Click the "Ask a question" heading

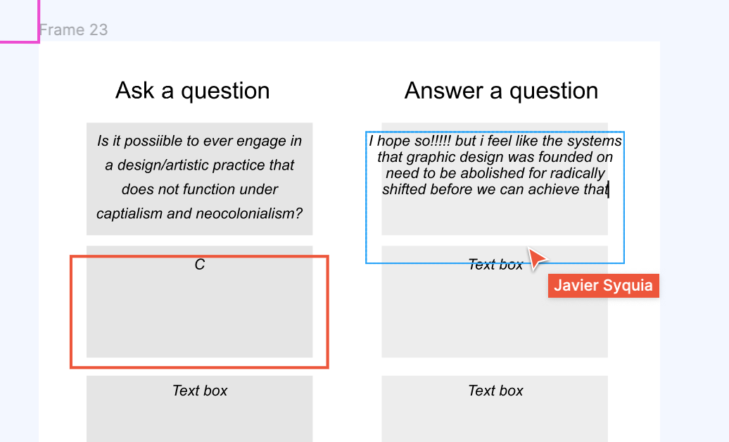192,91
